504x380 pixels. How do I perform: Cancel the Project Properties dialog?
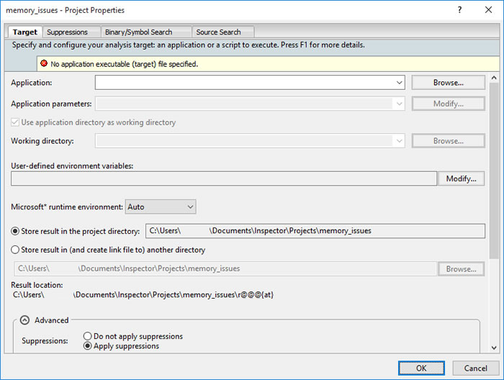click(x=475, y=368)
